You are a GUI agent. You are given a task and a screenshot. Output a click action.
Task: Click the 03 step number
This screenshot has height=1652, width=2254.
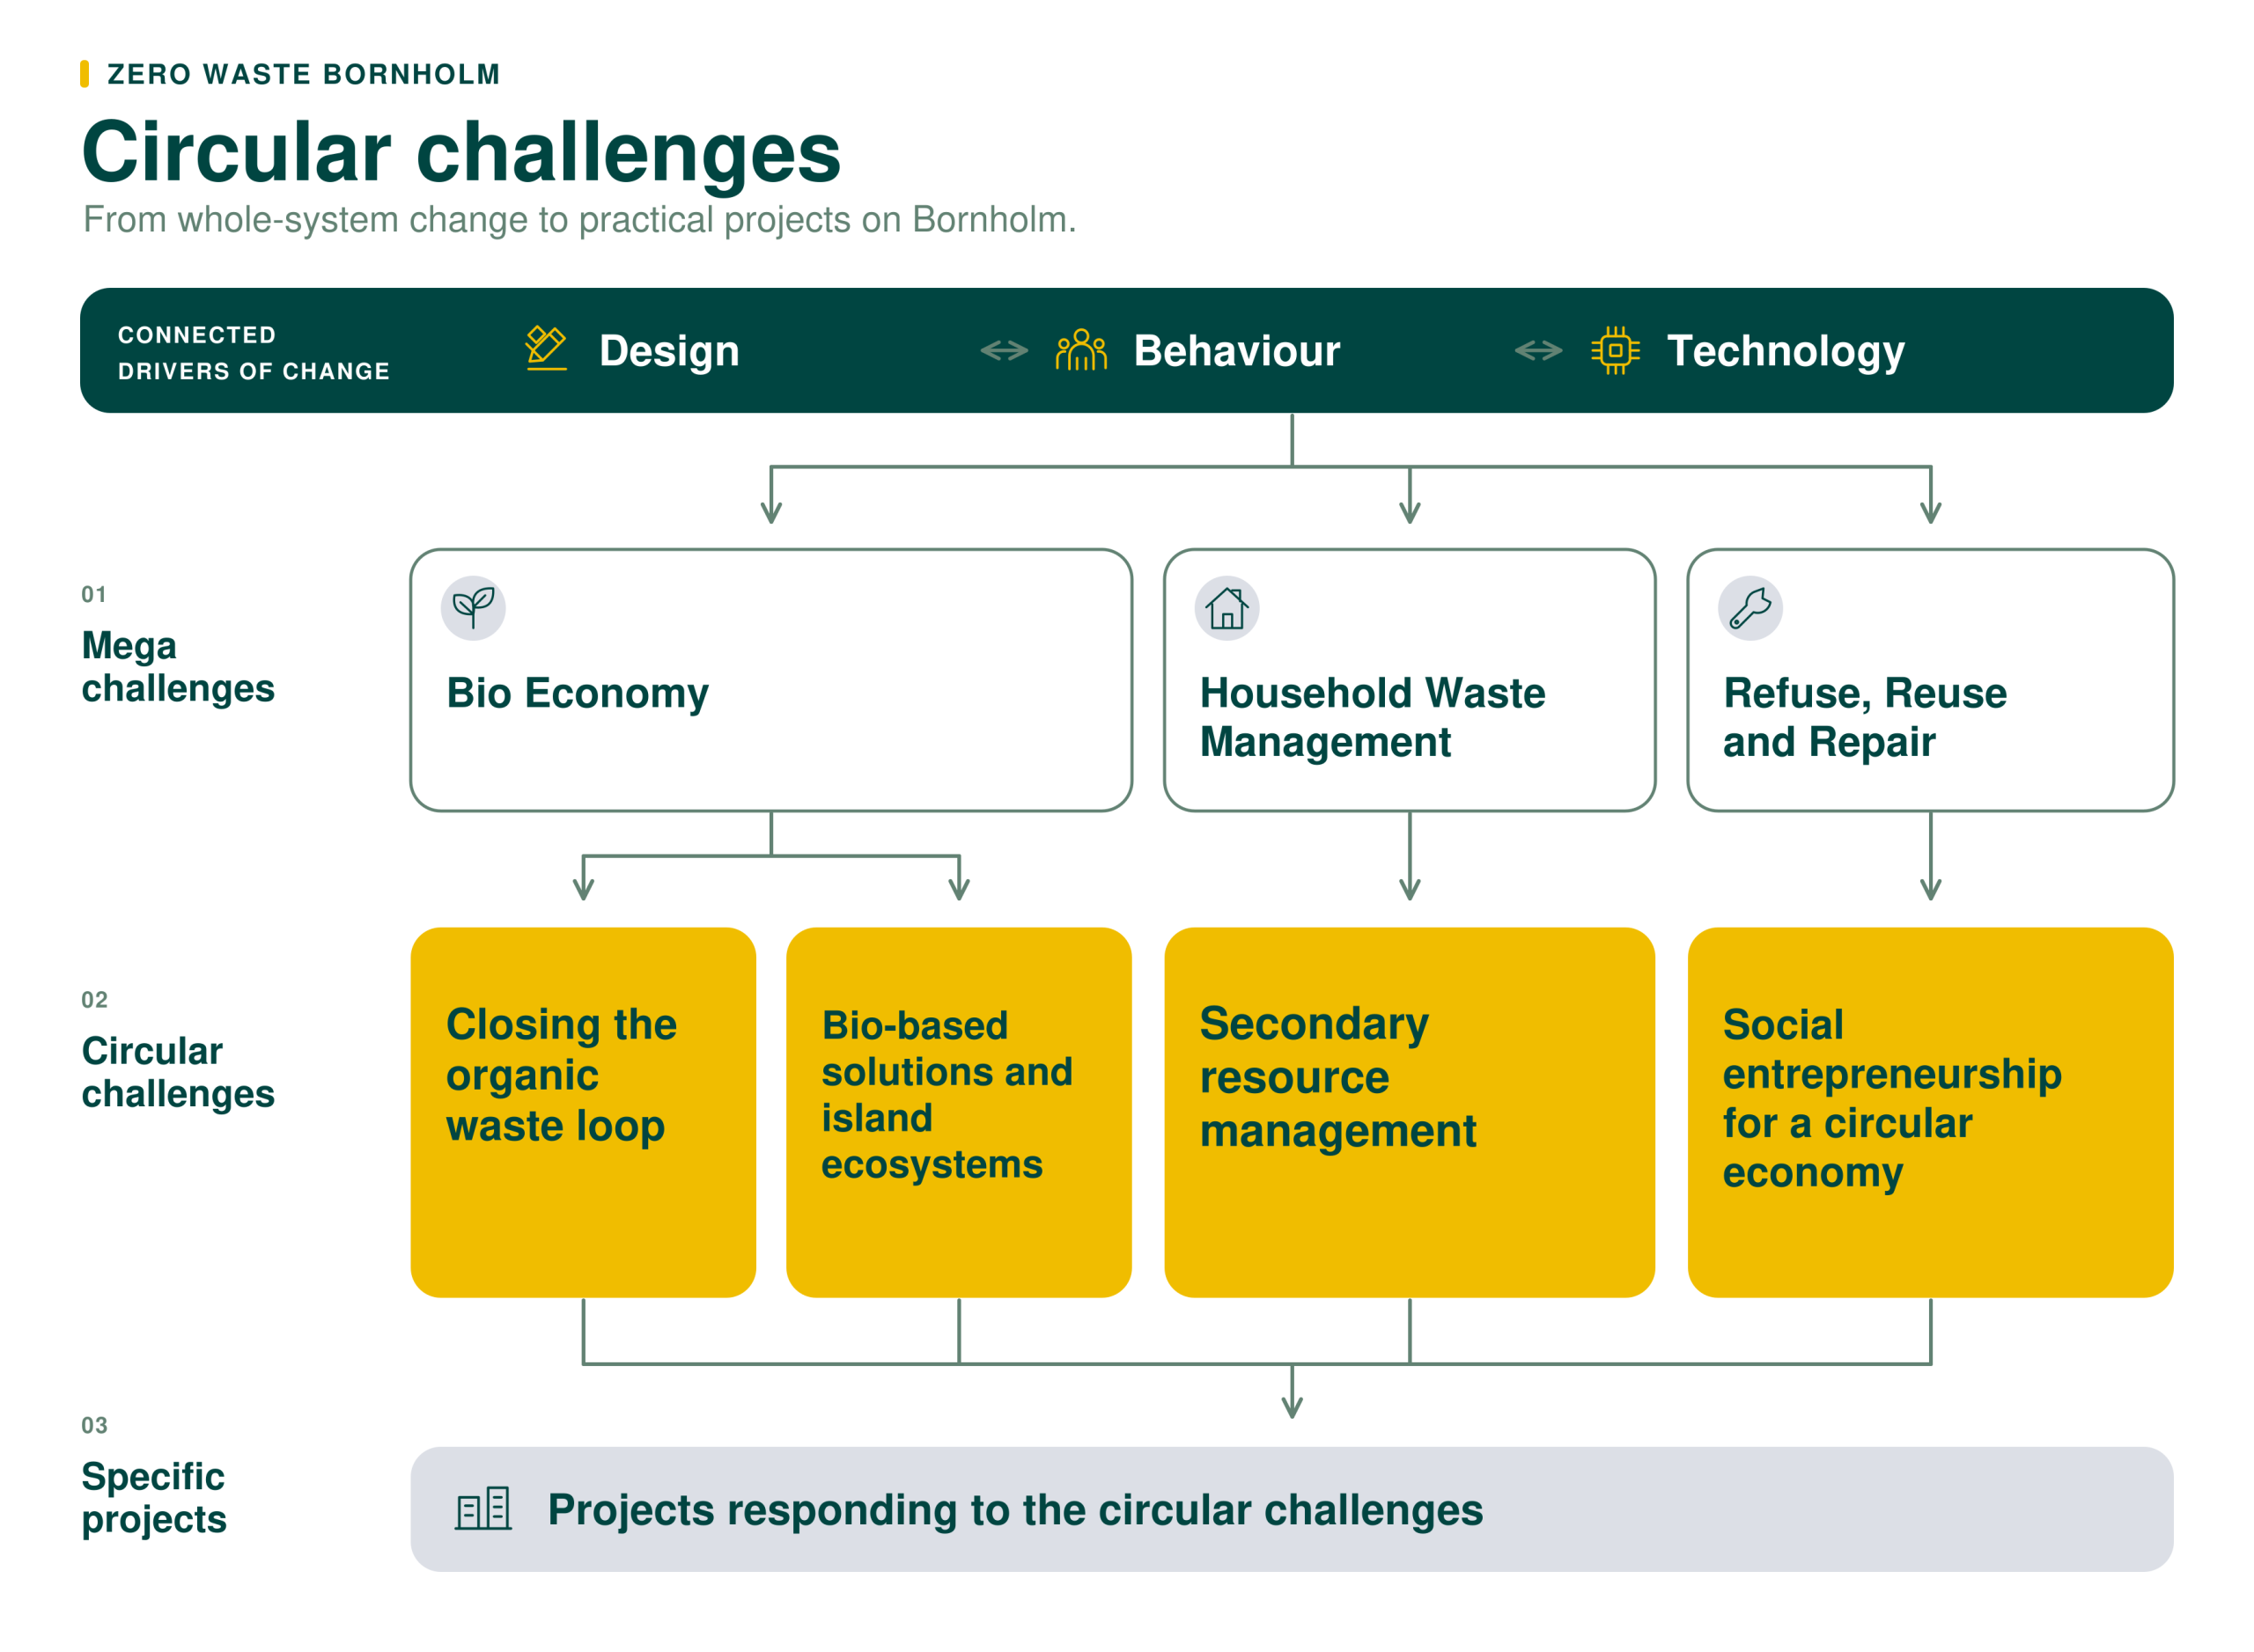coord(94,1425)
